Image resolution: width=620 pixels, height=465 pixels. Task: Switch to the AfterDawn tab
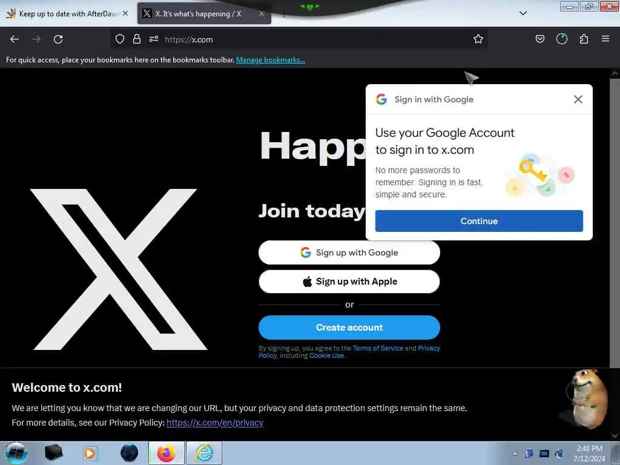click(x=67, y=13)
